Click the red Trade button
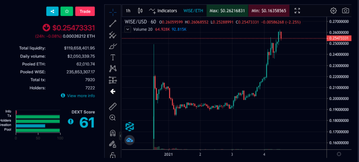Screen dimensions: 359x162 coord(85,11)
